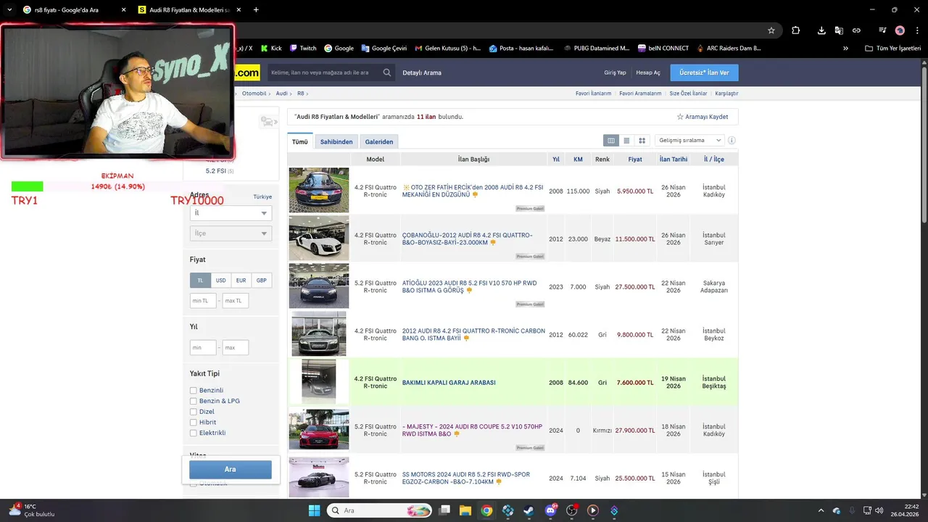The image size is (928, 522).
Task: Open Task View on taskbar
Action: (x=444, y=510)
